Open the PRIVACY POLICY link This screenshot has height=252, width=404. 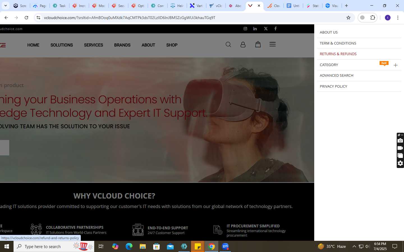point(333,87)
